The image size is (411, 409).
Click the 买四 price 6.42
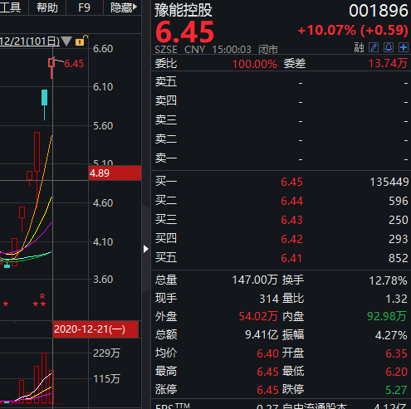tap(291, 239)
